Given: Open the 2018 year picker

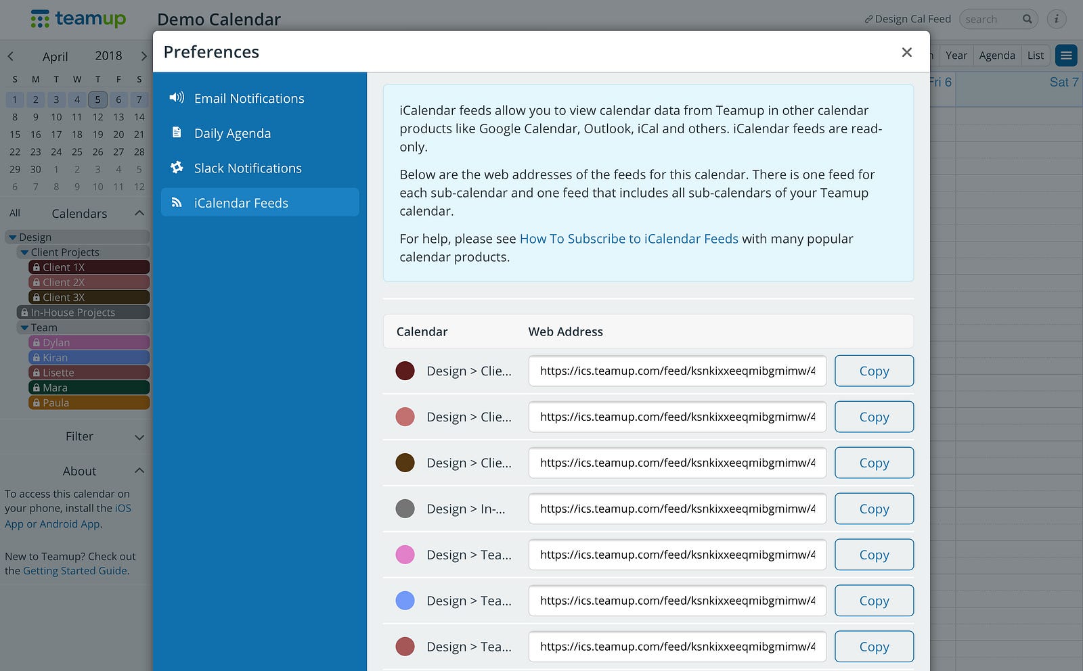Looking at the screenshot, I should pyautogui.click(x=108, y=56).
